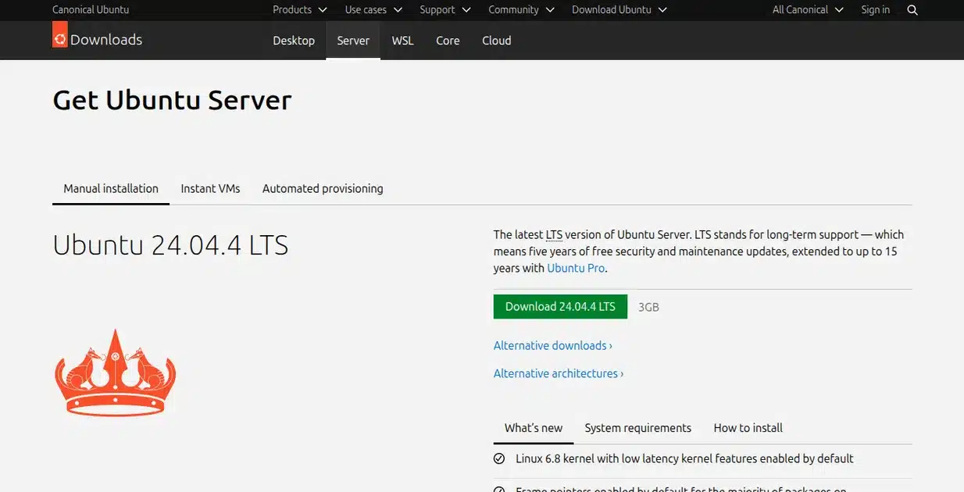Click the underlined LTS abbreviation
964x492 pixels.
point(554,234)
